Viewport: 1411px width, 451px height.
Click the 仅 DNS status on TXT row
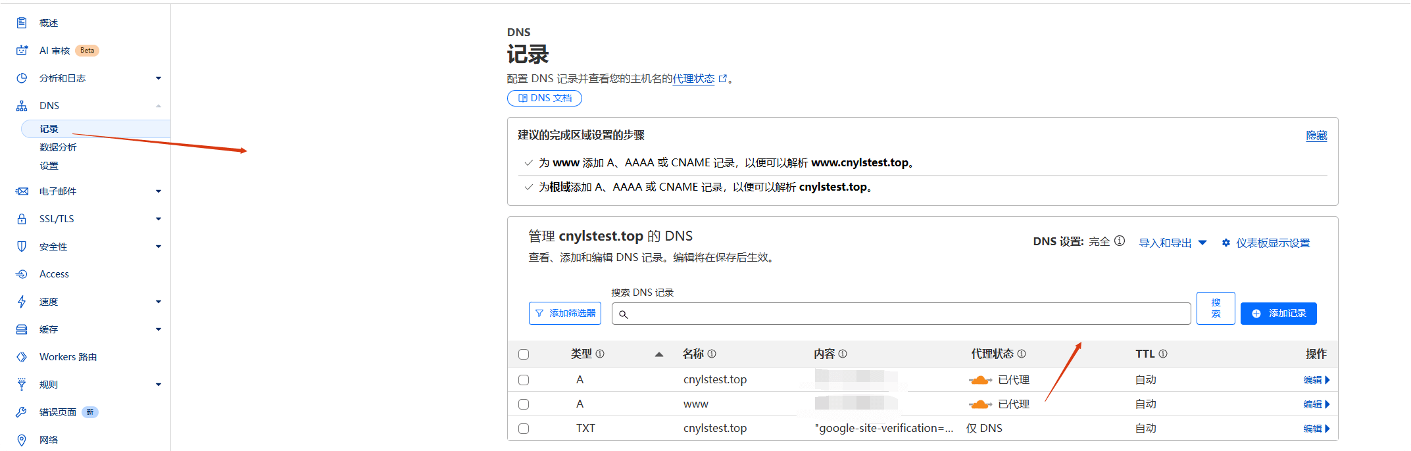pyautogui.click(x=984, y=428)
